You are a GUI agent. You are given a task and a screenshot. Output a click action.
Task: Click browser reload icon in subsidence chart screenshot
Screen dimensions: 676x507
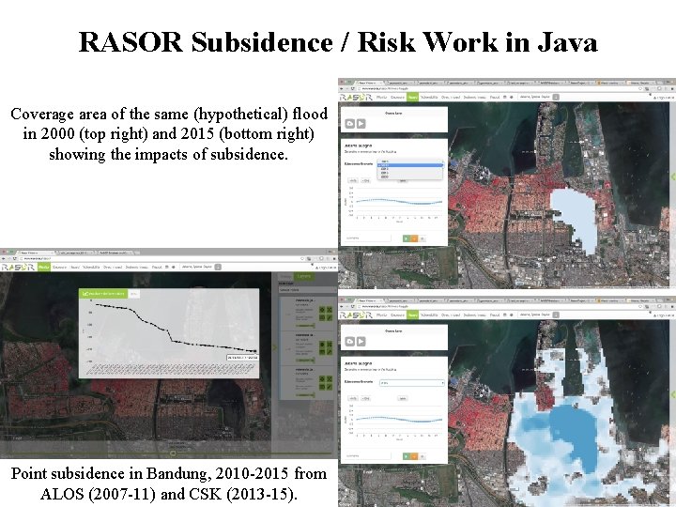click(x=15, y=259)
